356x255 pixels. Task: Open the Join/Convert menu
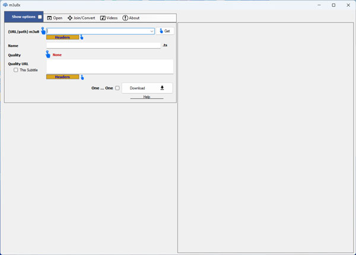tap(81, 18)
